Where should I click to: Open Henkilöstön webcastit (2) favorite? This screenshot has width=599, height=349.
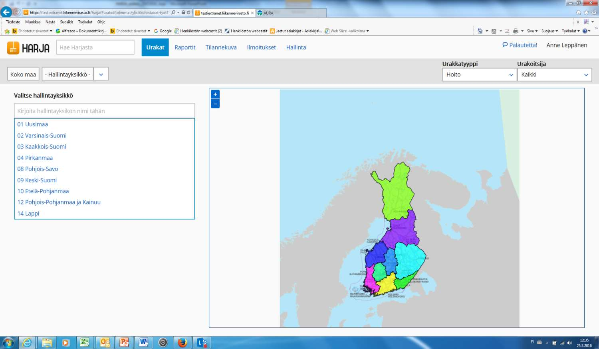coord(198,31)
